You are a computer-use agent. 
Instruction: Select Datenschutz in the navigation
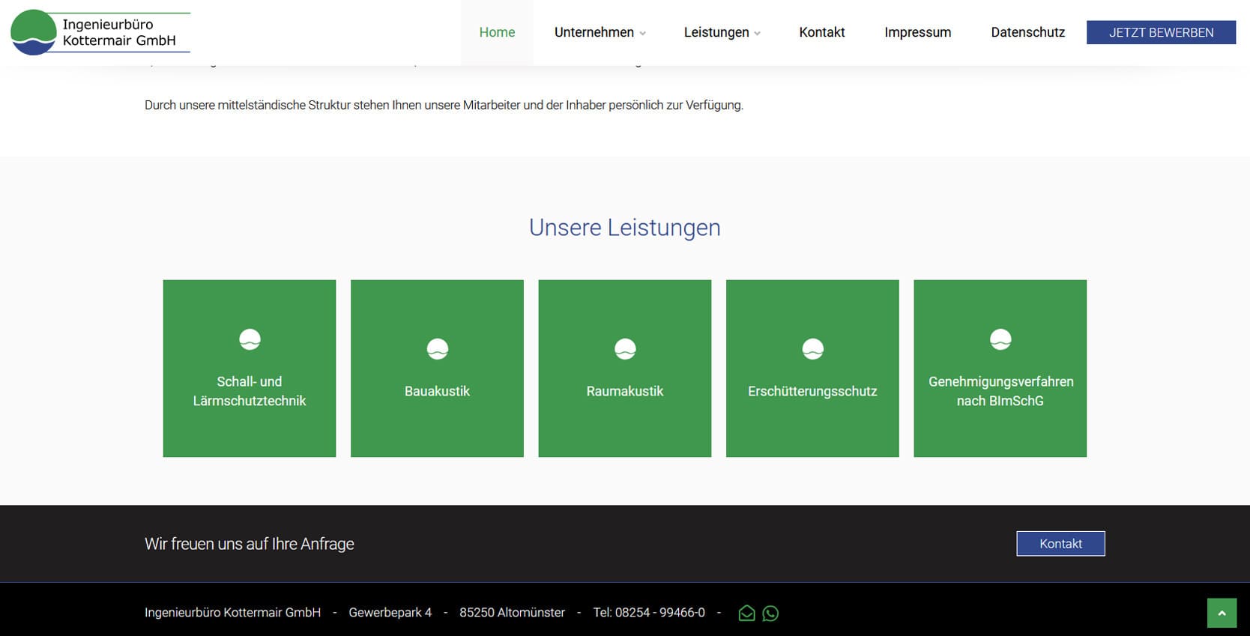(1027, 32)
